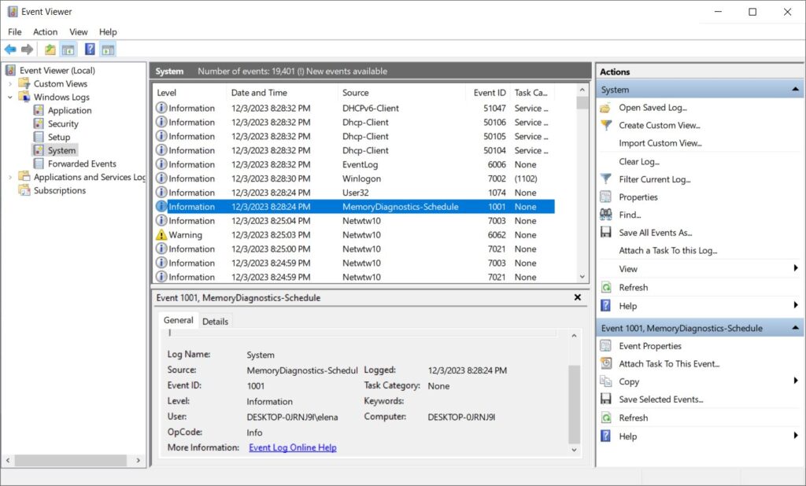Click the Help icon under Event 1001 actions

(606, 436)
